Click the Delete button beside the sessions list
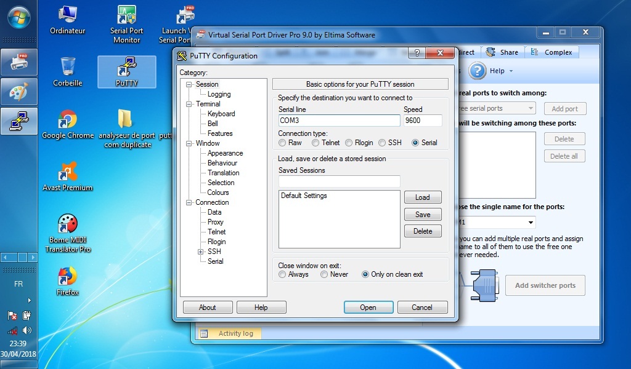631x369 pixels. (x=423, y=231)
